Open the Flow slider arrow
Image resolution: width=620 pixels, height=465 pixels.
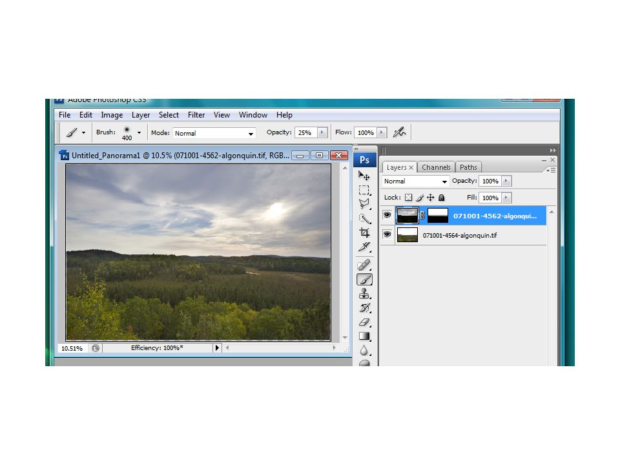tap(382, 132)
